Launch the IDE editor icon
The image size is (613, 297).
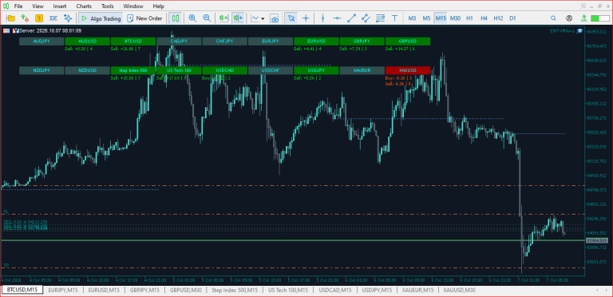coord(53,18)
